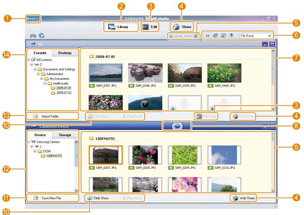
Task: Click the device tree scrollbar up arrow
Action: pos(76,142)
